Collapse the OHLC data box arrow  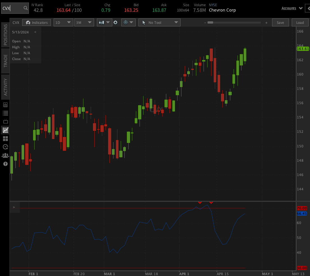click(35, 32)
